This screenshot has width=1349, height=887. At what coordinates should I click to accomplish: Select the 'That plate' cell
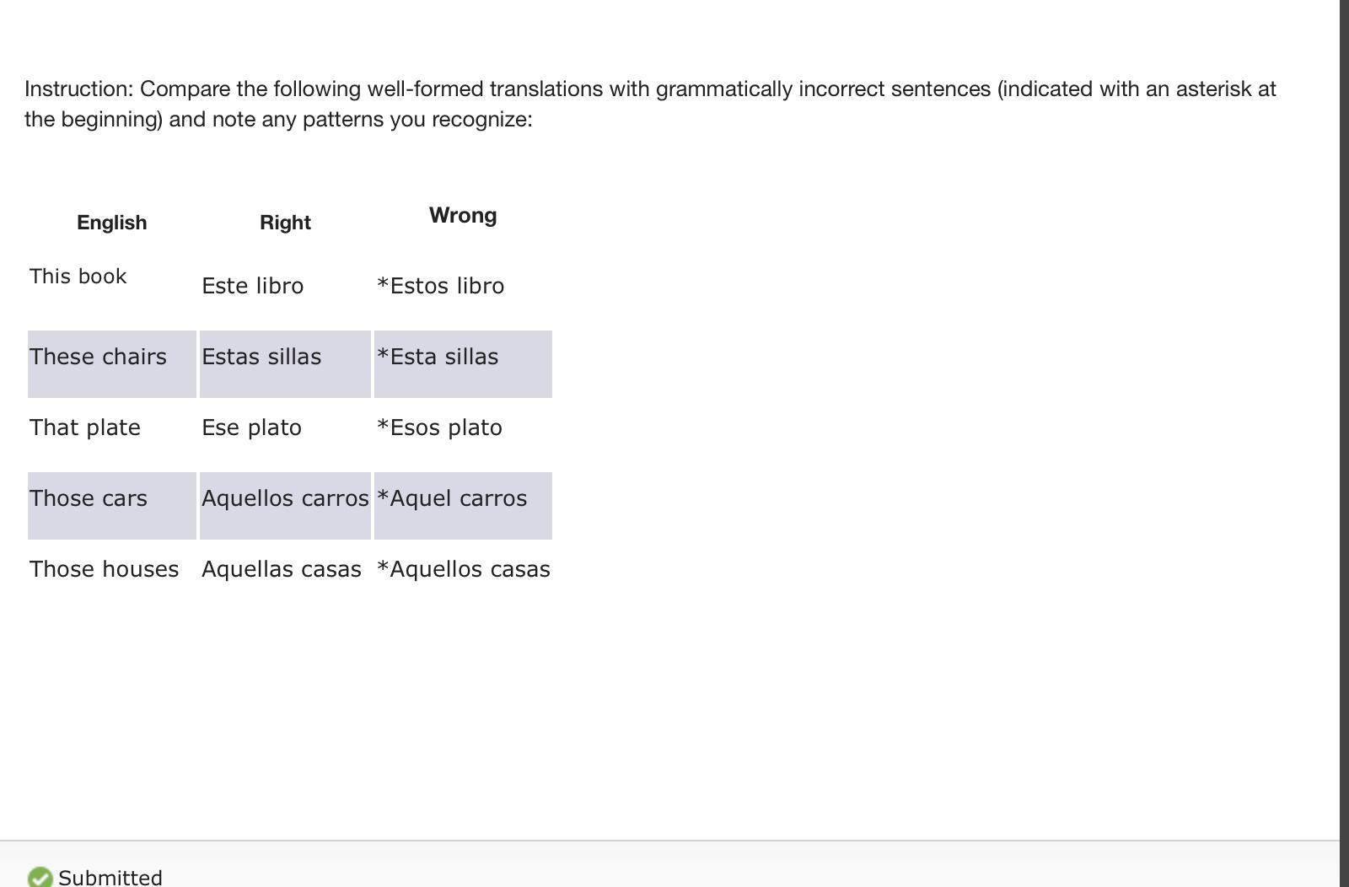coord(85,427)
